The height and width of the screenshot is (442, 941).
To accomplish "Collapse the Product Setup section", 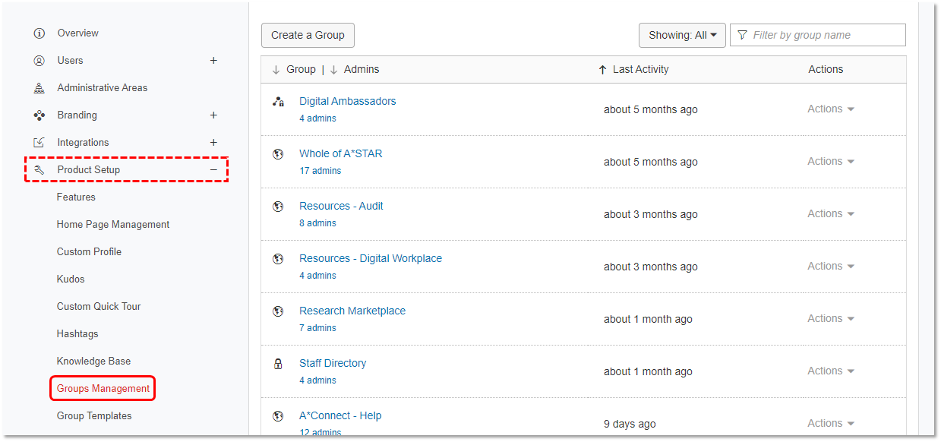I will tap(213, 170).
